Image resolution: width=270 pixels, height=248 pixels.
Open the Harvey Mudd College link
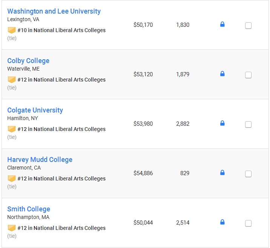pos(40,160)
